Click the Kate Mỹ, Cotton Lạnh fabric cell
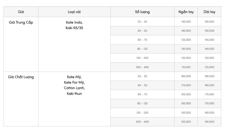This screenshot has height=133, width=225. (x=74, y=99)
